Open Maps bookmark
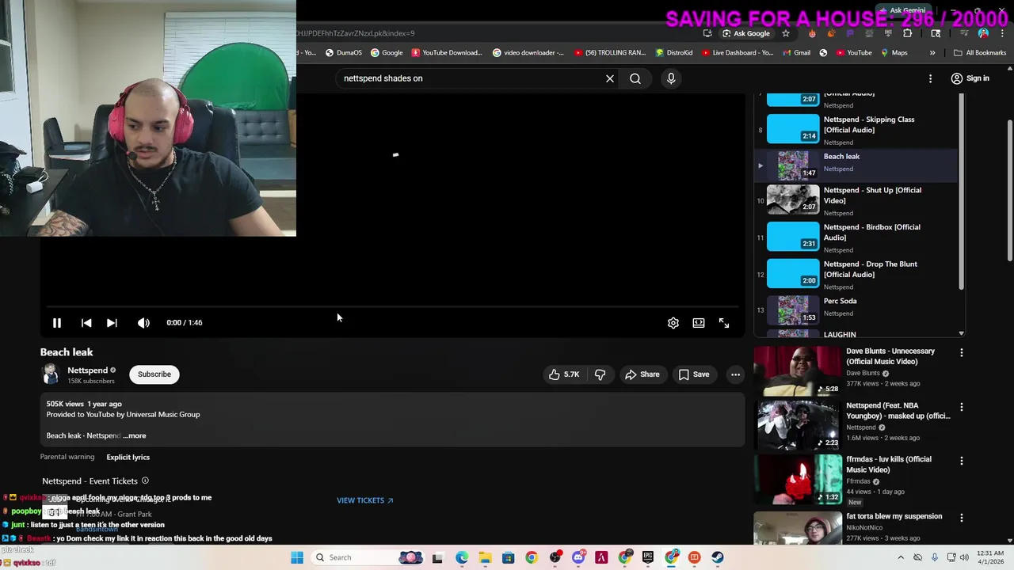 893,53
